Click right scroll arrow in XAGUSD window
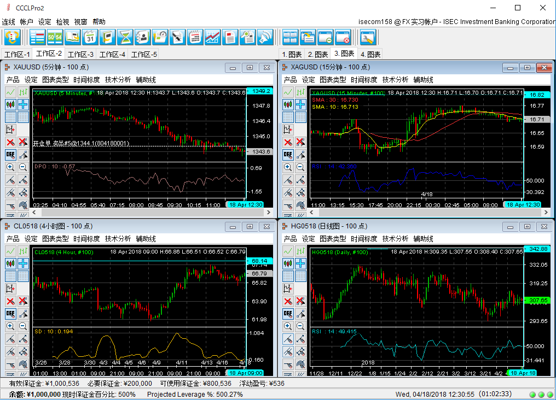 coord(546,213)
